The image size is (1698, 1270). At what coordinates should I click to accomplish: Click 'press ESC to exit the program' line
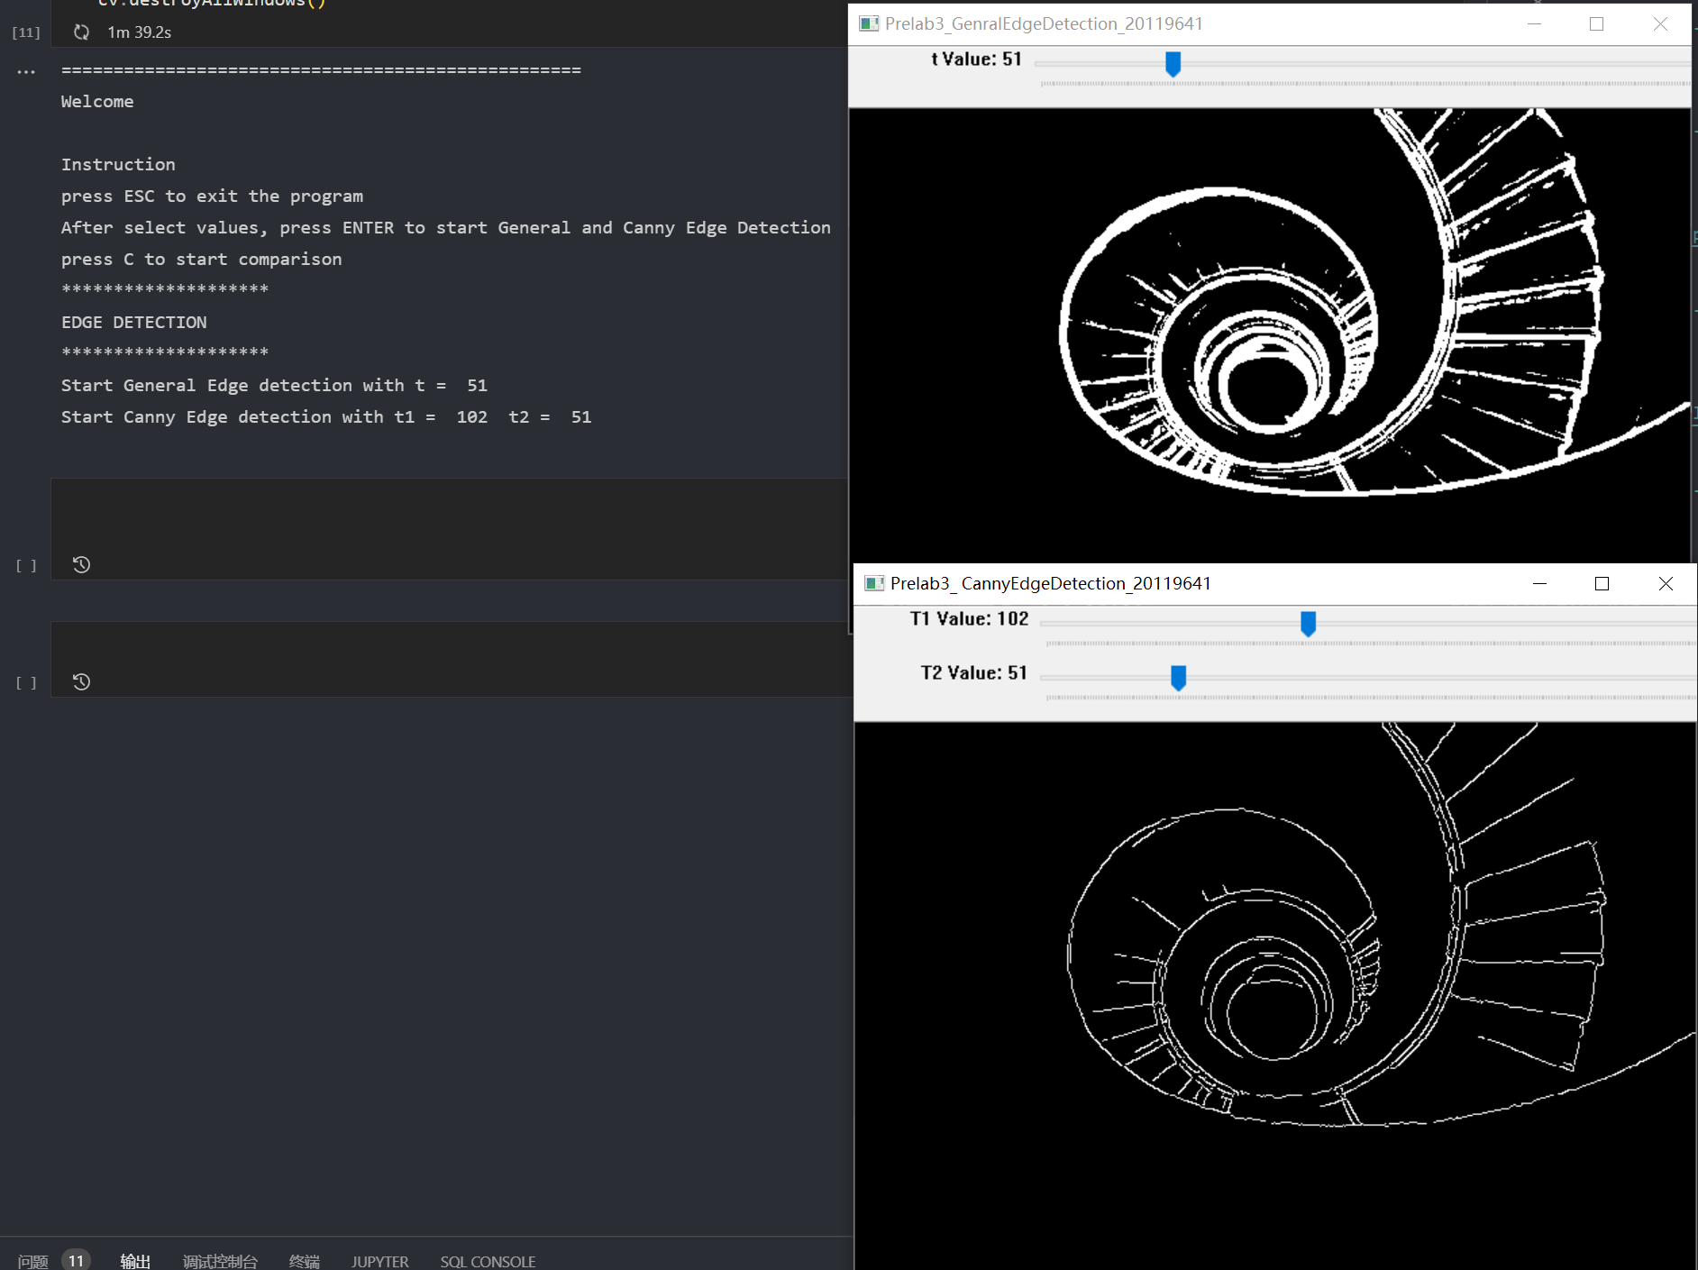coord(212,196)
